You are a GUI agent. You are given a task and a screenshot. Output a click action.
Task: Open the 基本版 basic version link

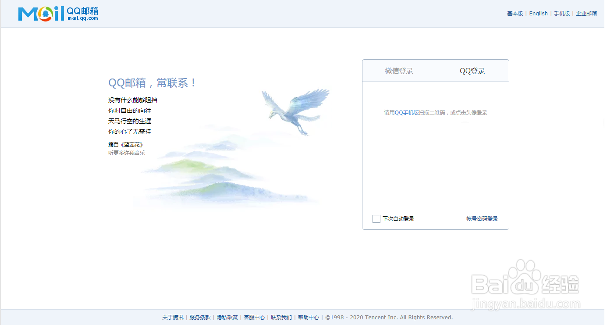[515, 14]
